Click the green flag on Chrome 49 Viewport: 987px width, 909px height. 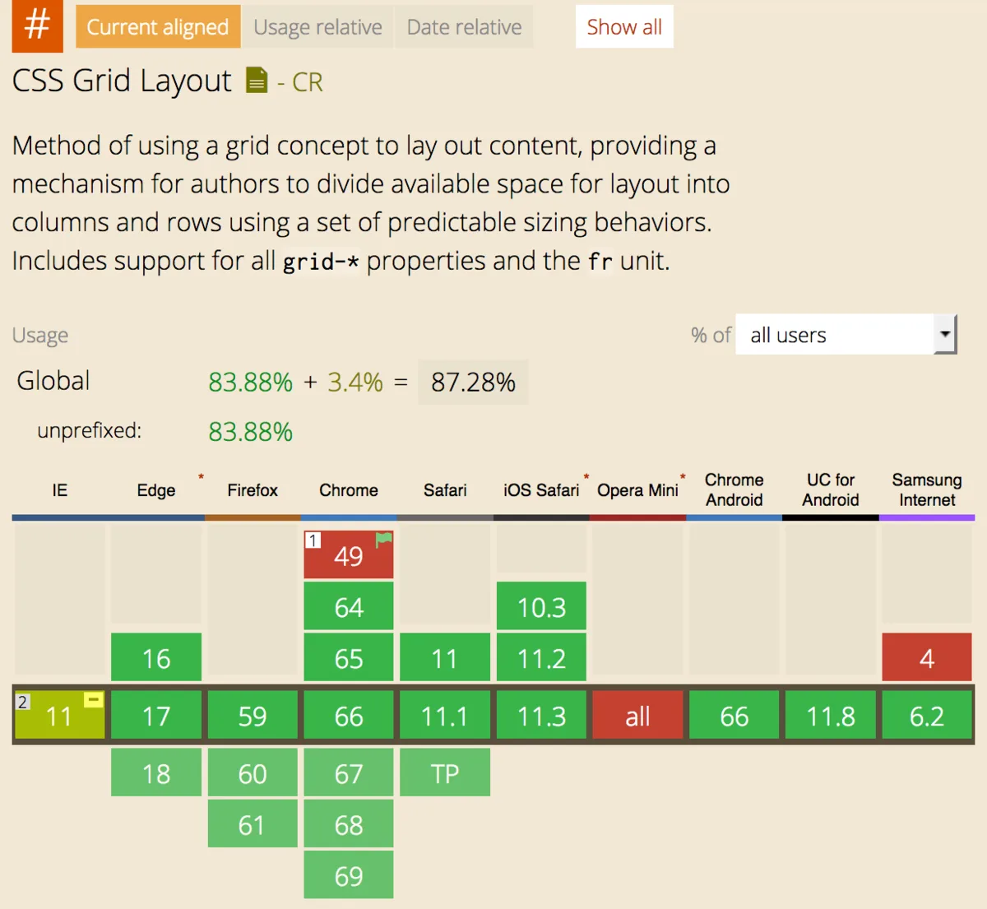(x=384, y=540)
